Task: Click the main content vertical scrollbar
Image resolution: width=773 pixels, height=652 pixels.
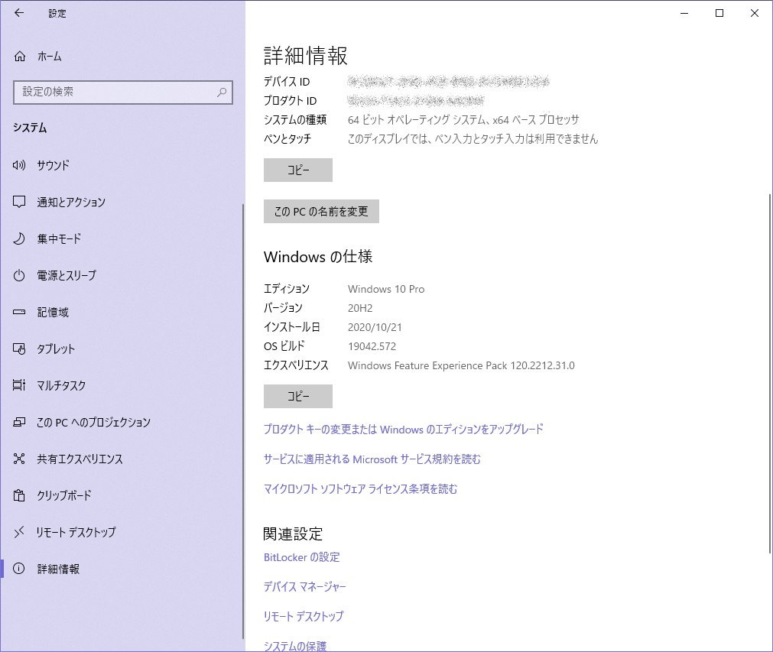Action: point(769,374)
